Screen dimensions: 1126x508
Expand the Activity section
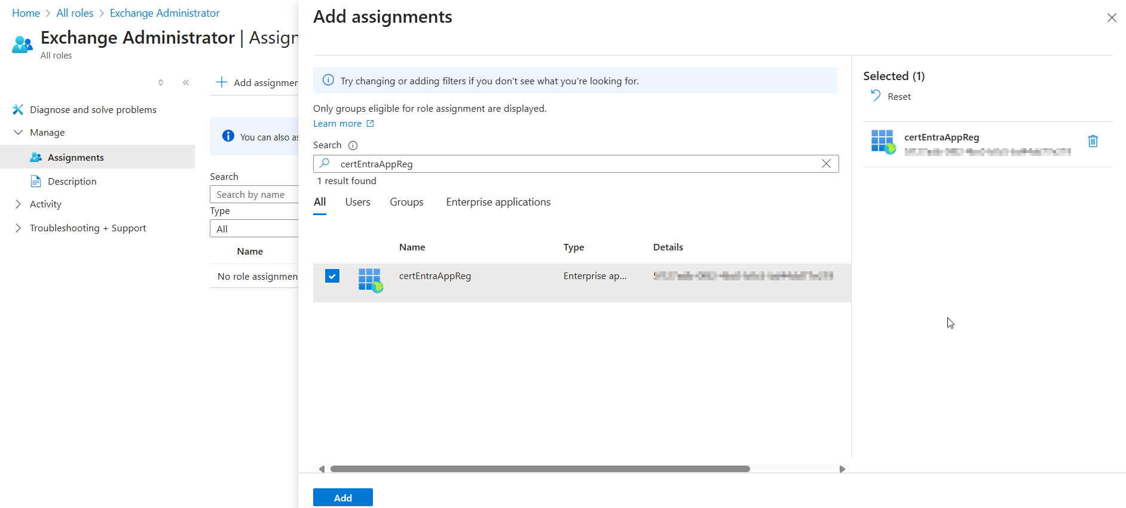coord(19,204)
